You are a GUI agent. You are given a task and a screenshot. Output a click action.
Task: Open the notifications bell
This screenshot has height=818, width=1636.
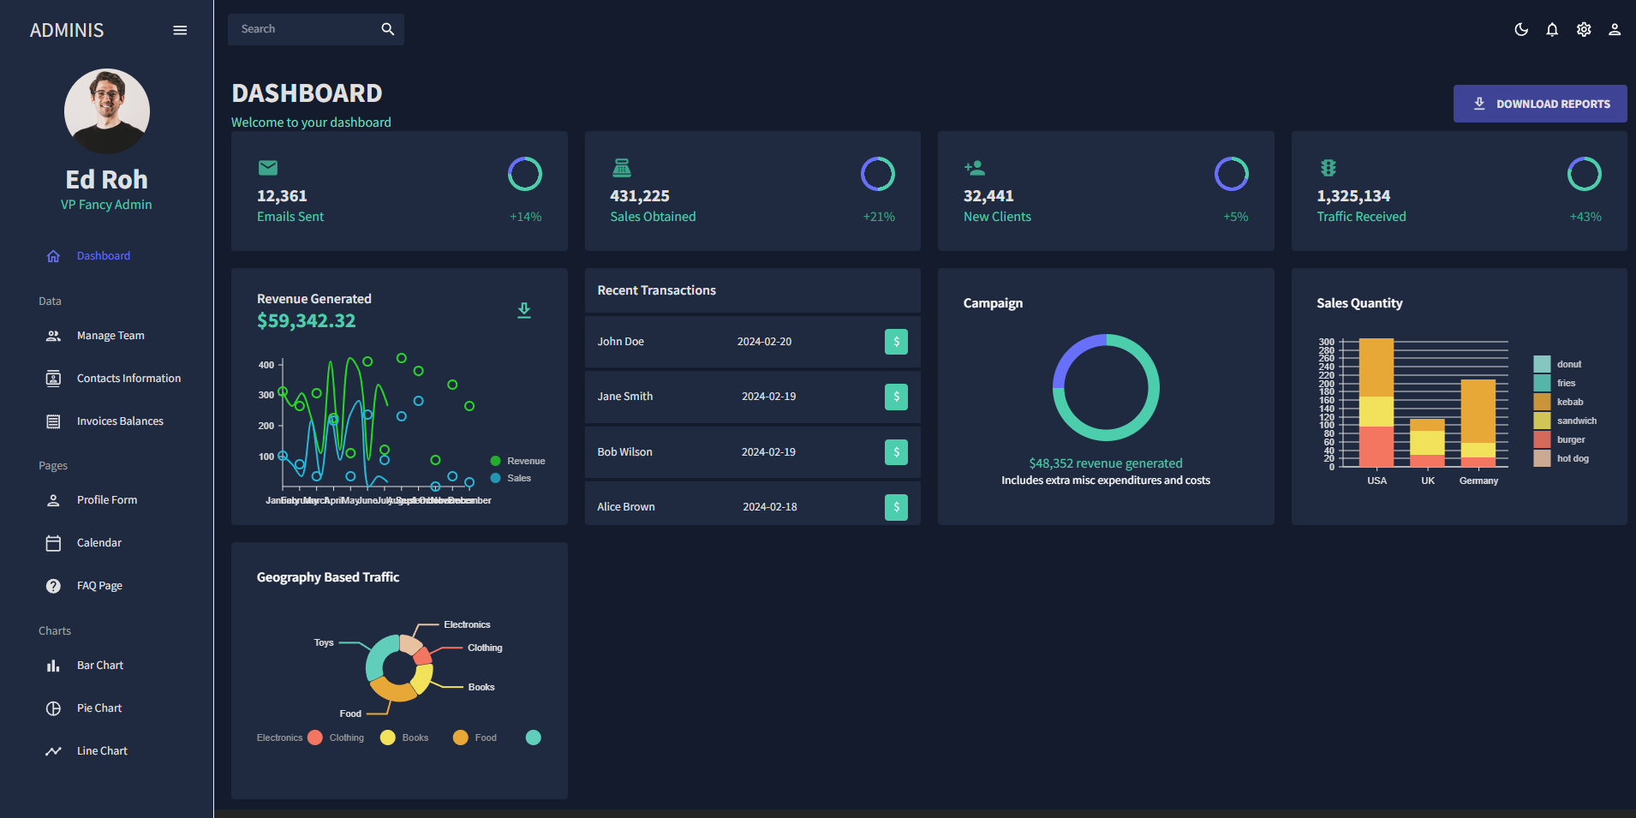click(1552, 29)
